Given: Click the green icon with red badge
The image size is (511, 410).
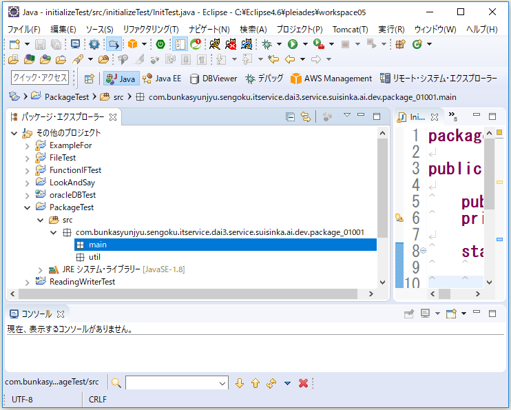Looking at the screenshot, I should [x=196, y=44].
